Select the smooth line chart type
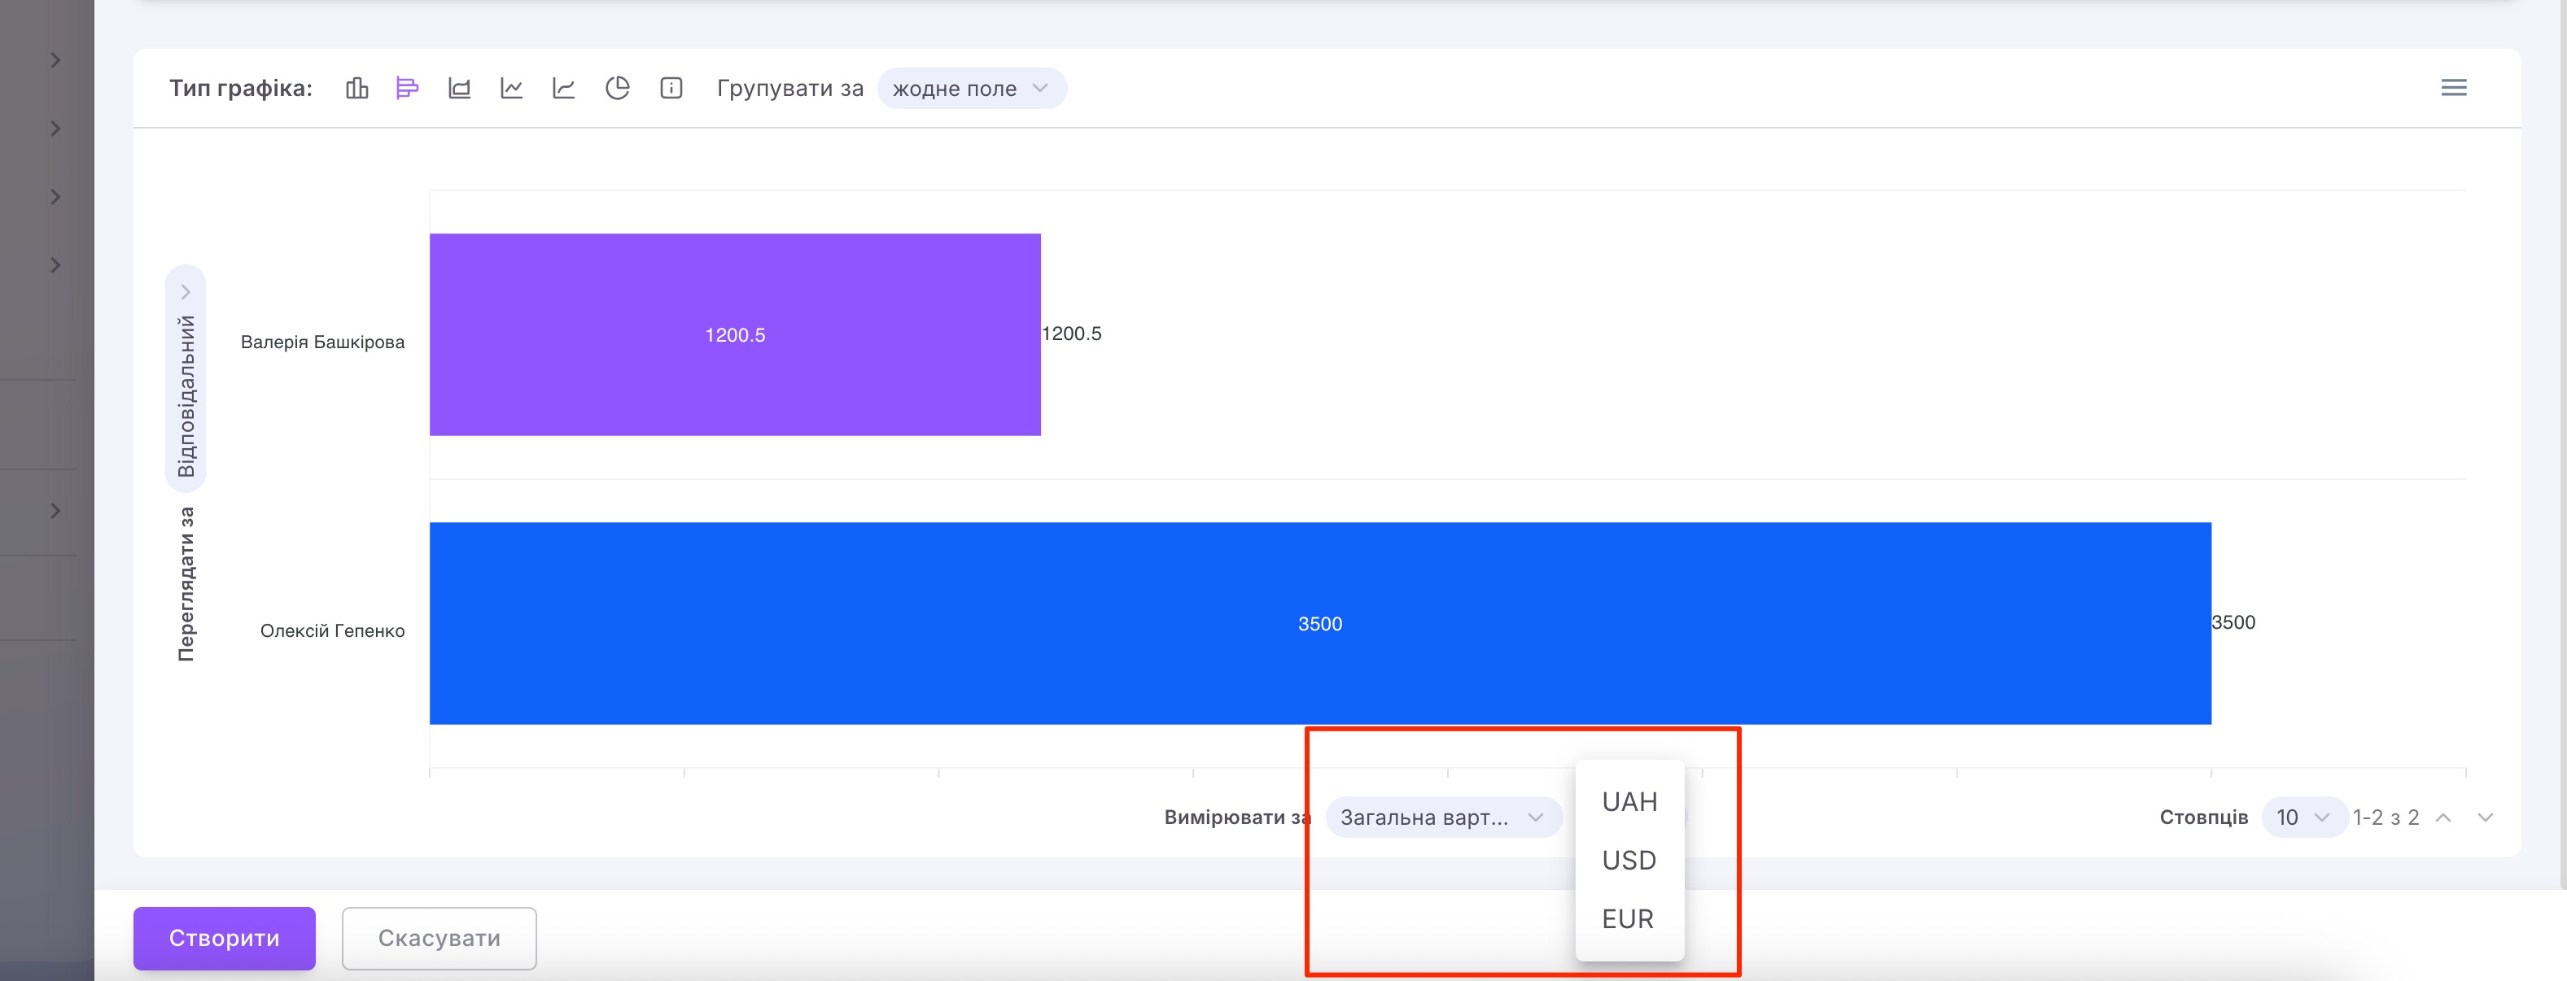The width and height of the screenshot is (2567, 981). 564,89
